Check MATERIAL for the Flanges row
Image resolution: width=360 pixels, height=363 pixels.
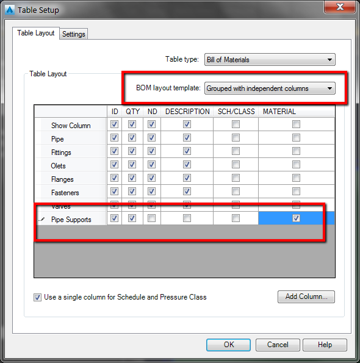(296, 178)
